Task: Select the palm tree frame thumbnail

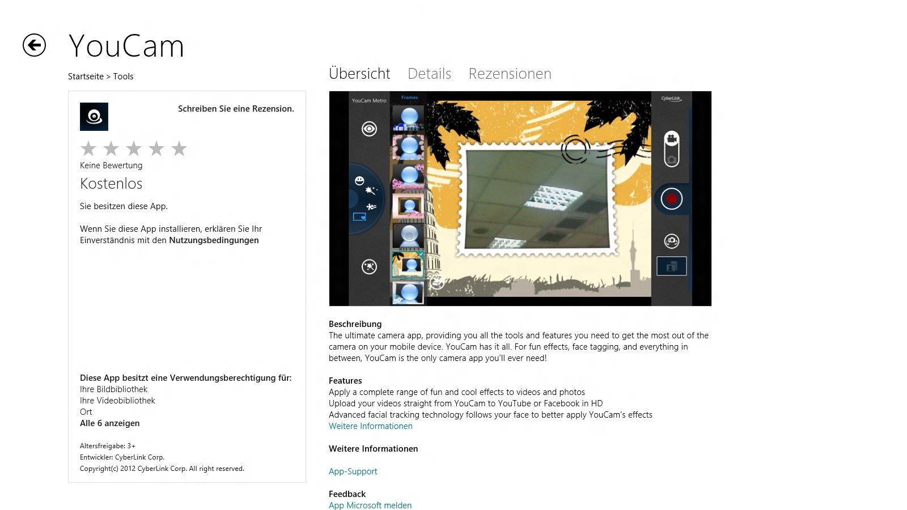Action: click(x=408, y=265)
